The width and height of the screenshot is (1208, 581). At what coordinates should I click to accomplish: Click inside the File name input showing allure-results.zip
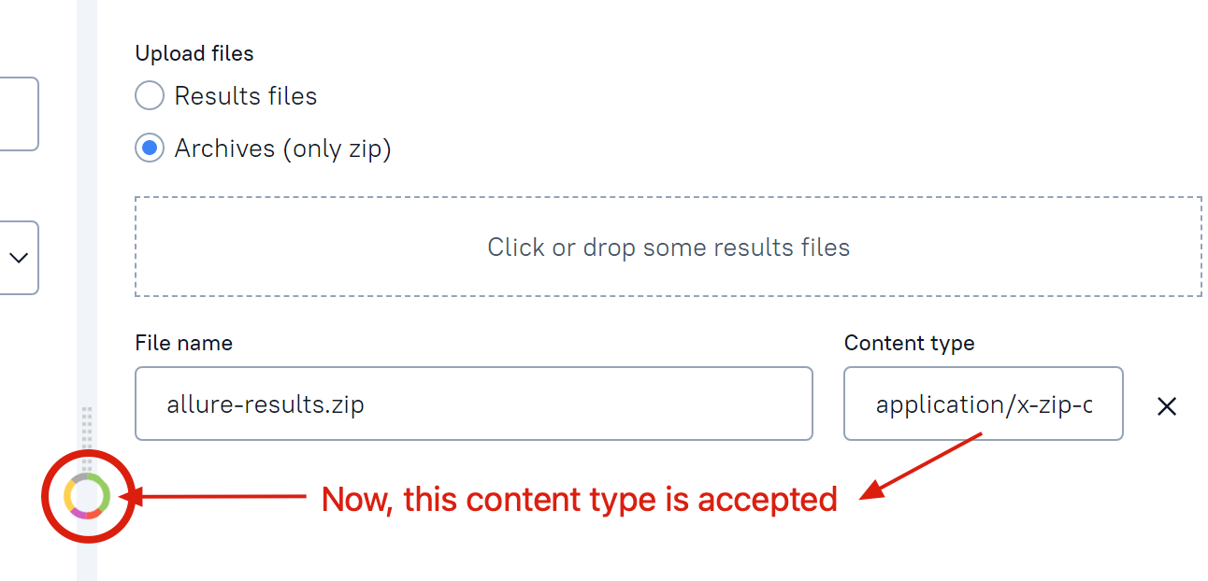pyautogui.click(x=473, y=404)
